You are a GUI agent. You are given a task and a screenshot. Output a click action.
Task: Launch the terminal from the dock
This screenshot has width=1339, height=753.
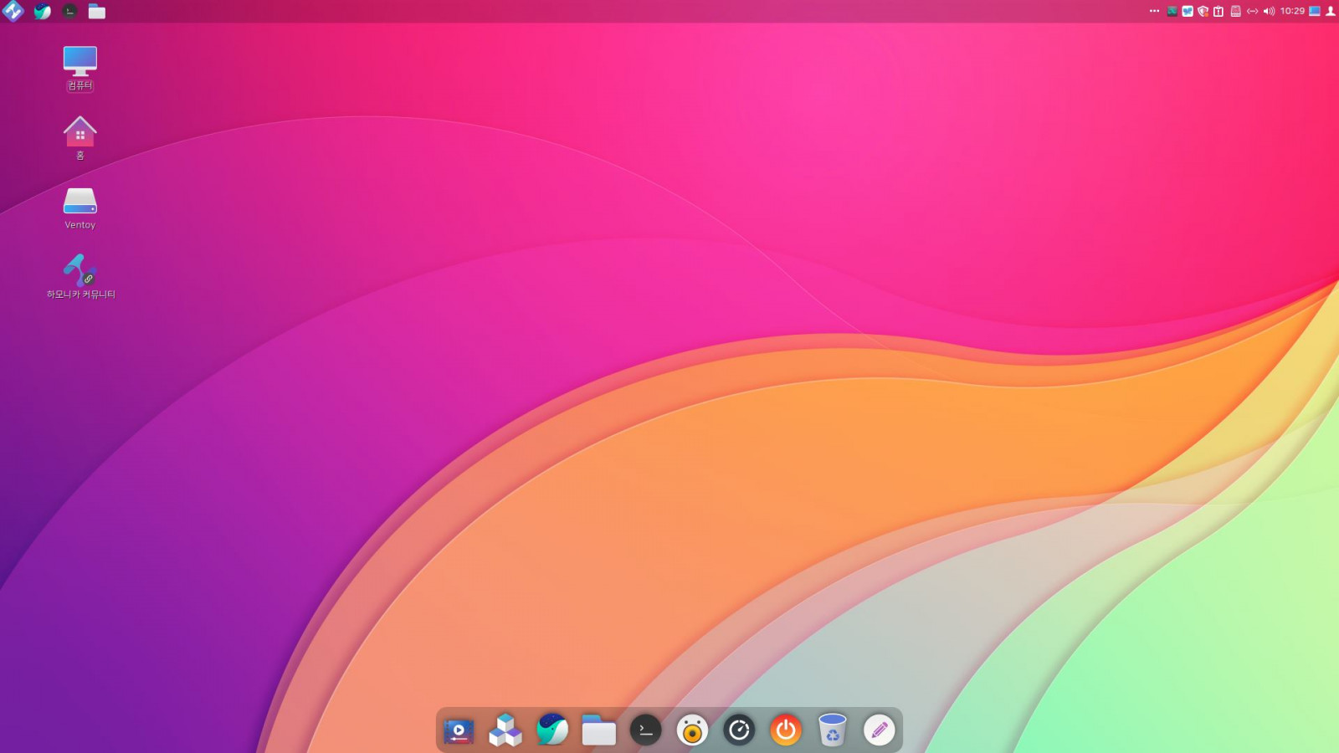click(646, 731)
